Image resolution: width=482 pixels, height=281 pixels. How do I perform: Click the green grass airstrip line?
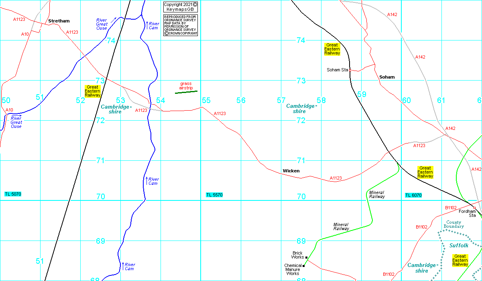pyautogui.click(x=186, y=92)
